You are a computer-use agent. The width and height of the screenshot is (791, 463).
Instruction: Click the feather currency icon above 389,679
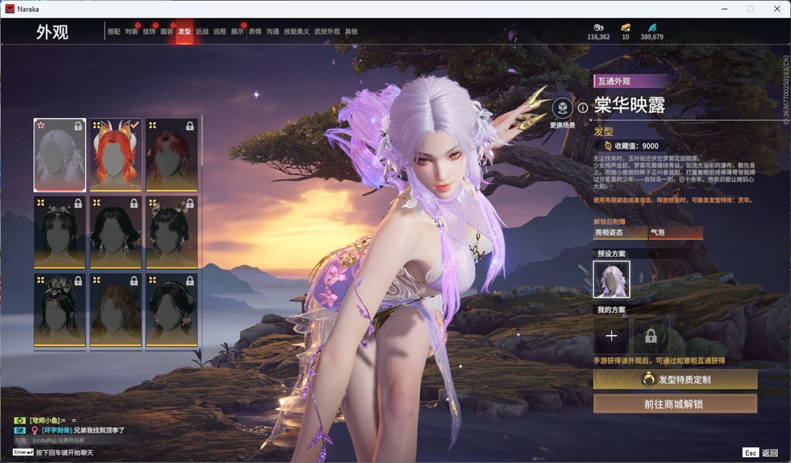pyautogui.click(x=651, y=27)
